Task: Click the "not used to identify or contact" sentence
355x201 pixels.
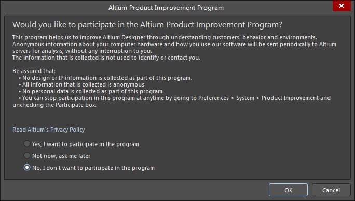Action: pos(106,58)
